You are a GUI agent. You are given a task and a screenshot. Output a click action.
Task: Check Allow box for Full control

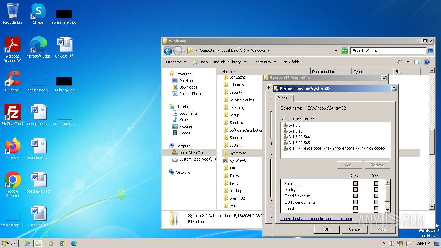point(355,184)
